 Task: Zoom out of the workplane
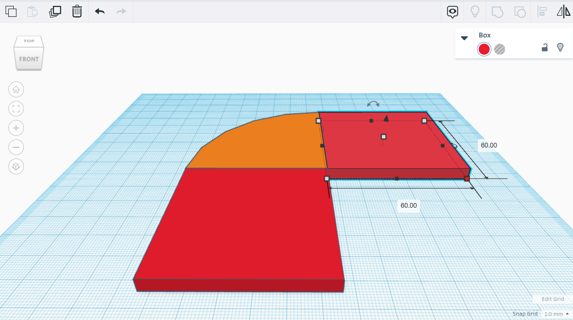coord(16,147)
